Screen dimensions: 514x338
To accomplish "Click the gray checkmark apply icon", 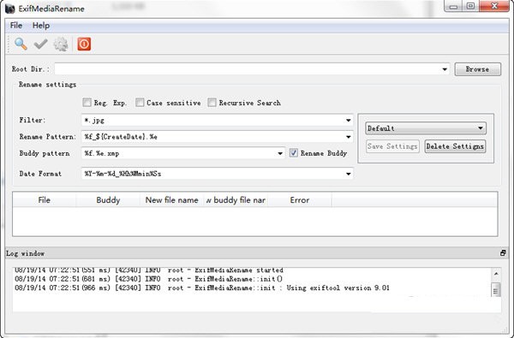I will point(40,44).
